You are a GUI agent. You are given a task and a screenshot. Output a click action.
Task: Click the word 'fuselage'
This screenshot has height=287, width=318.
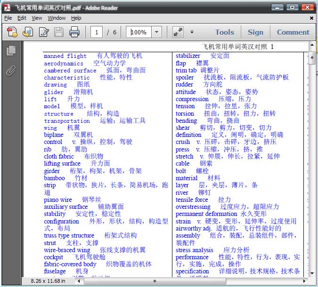(x=55, y=271)
